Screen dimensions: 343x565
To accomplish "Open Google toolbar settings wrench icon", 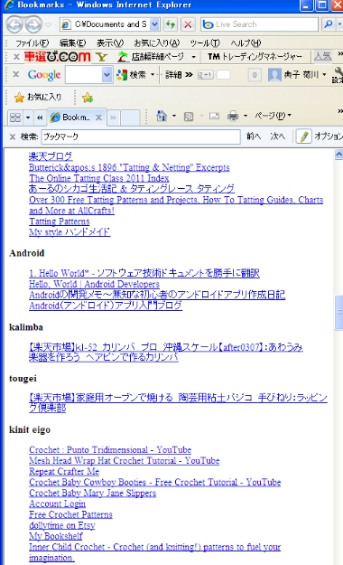I will [x=338, y=75].
